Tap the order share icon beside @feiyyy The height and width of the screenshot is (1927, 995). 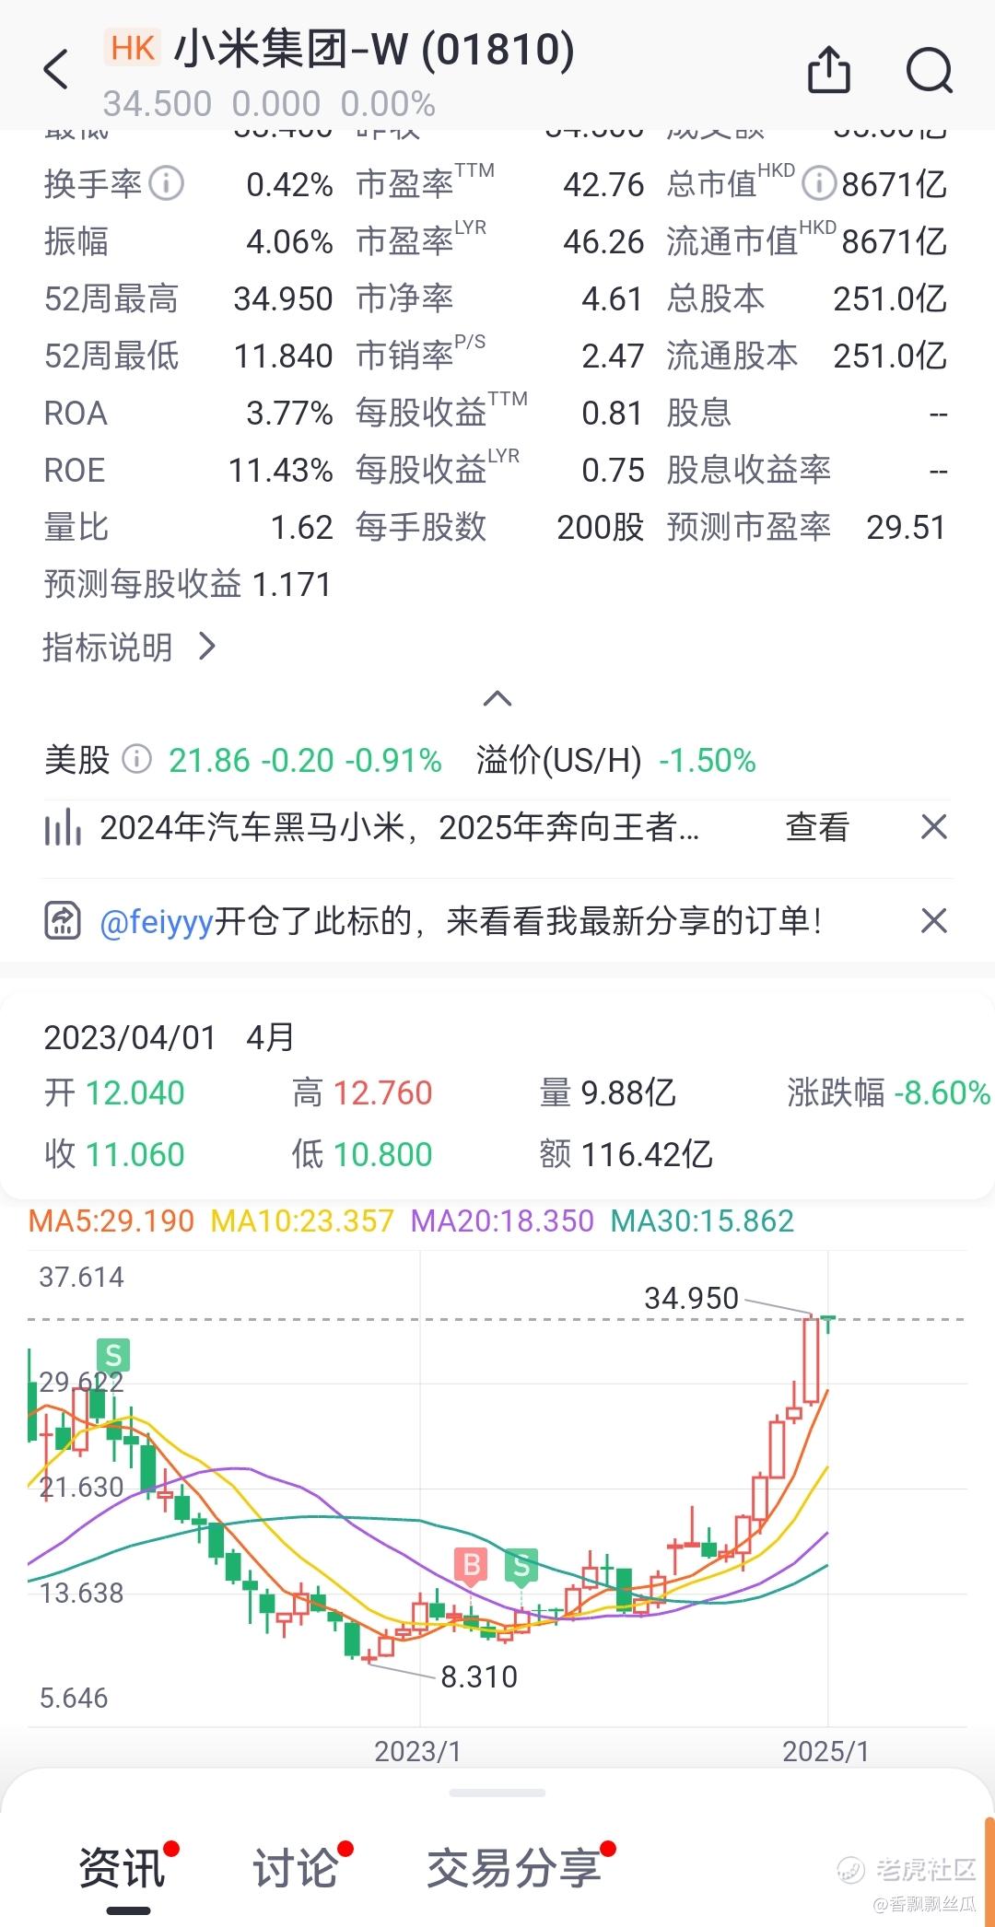[x=63, y=920]
